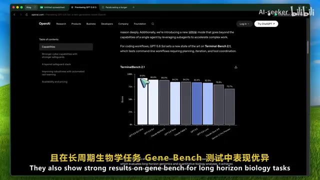Reload the page with refresh icon
320x180 pixels.
tap(26, 14)
